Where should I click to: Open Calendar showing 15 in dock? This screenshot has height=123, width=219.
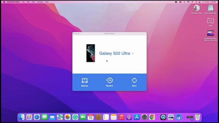click(91, 117)
